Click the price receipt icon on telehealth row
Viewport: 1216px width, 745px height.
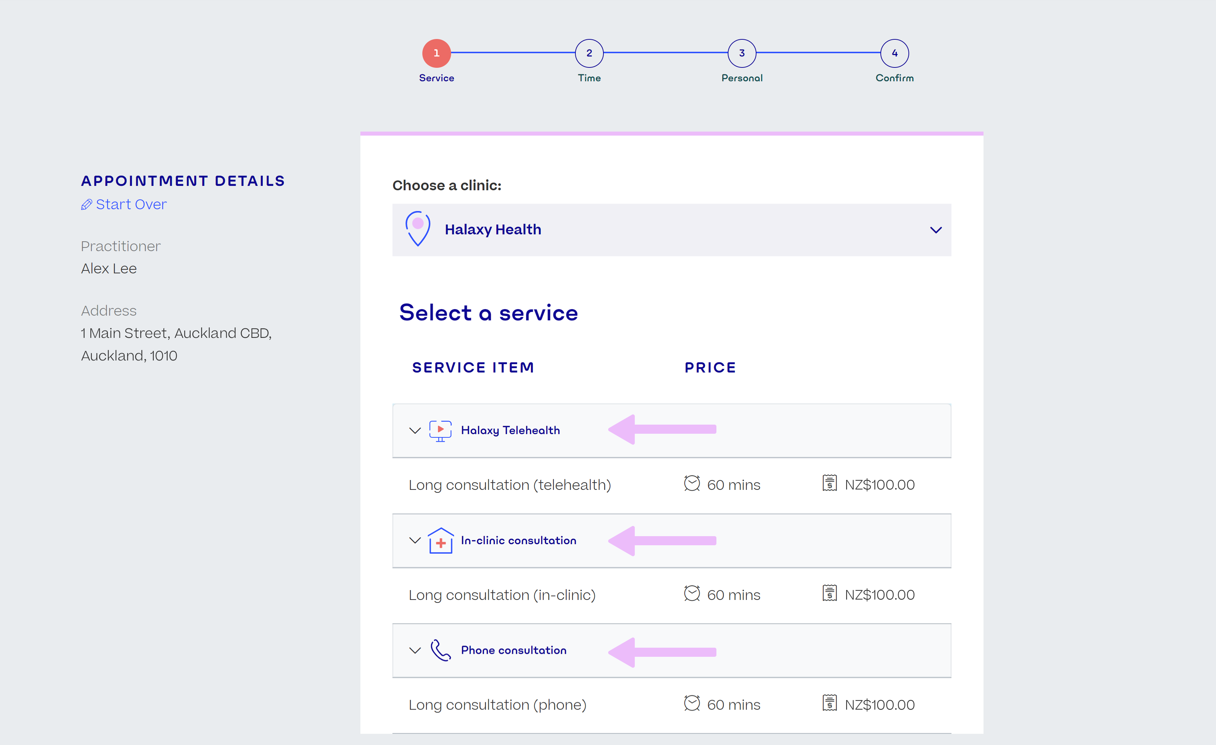(x=830, y=483)
